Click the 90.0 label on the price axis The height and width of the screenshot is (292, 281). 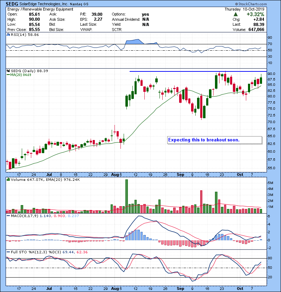click(271, 74)
